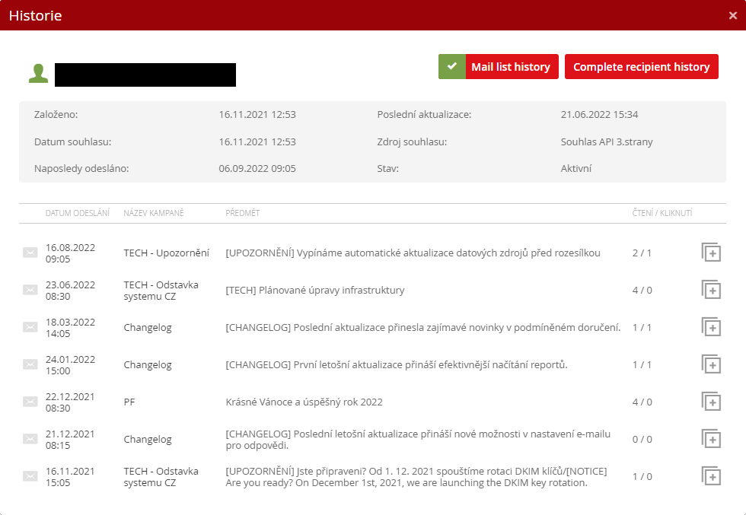Expand details icon for 21.12.2021 row
746x515 pixels.
[711, 439]
